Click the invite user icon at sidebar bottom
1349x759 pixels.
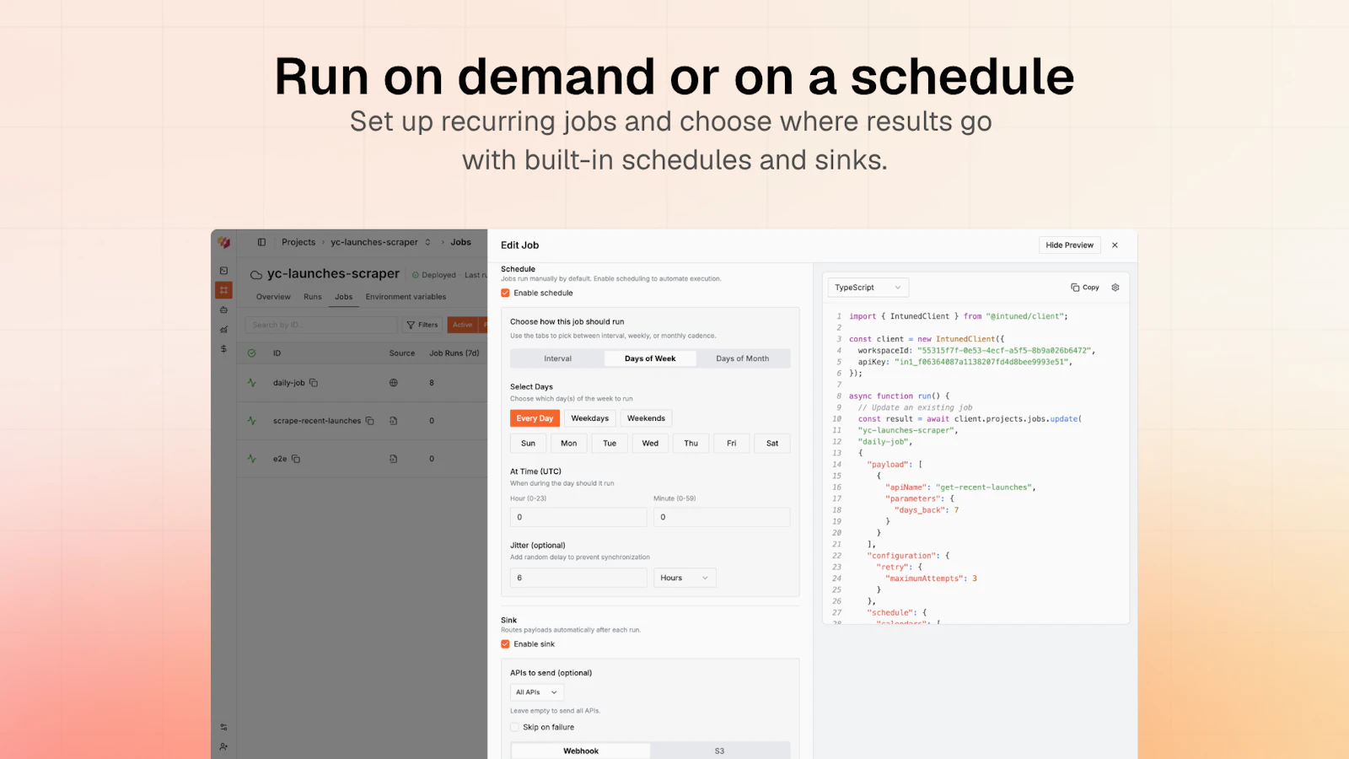[223, 746]
